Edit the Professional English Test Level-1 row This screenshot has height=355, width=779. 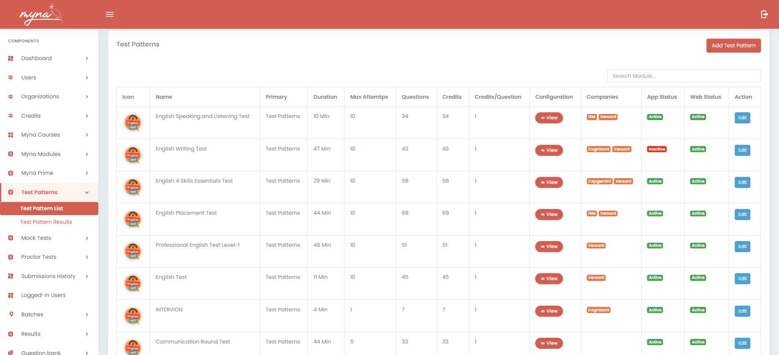743,246
